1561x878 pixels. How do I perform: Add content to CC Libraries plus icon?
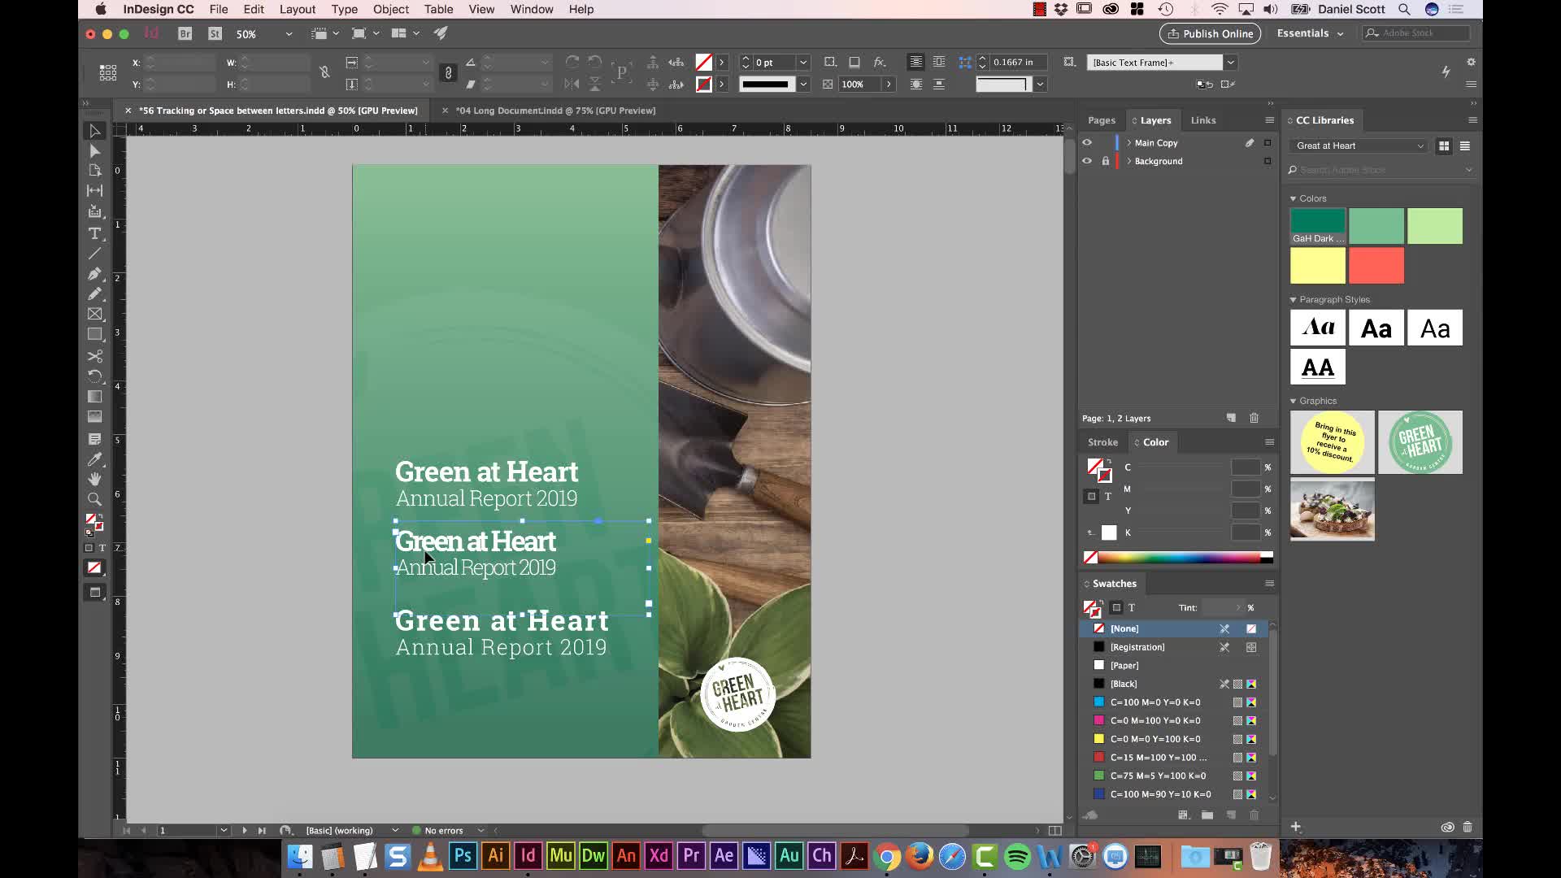1296,827
